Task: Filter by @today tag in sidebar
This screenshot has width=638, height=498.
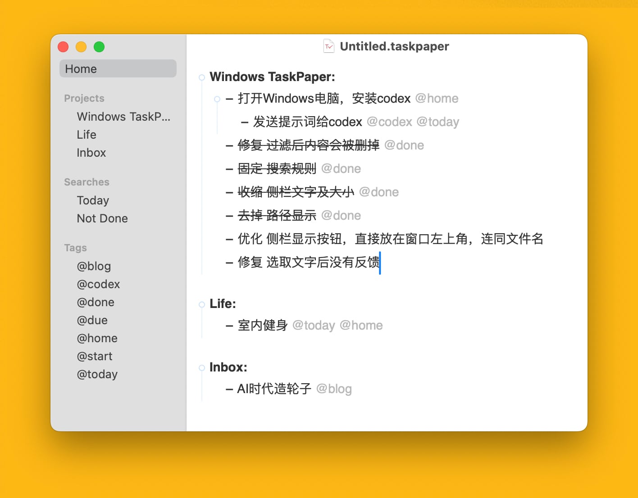Action: click(97, 374)
